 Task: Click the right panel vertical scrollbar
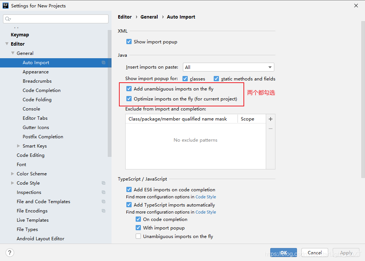[x=363, y=99]
